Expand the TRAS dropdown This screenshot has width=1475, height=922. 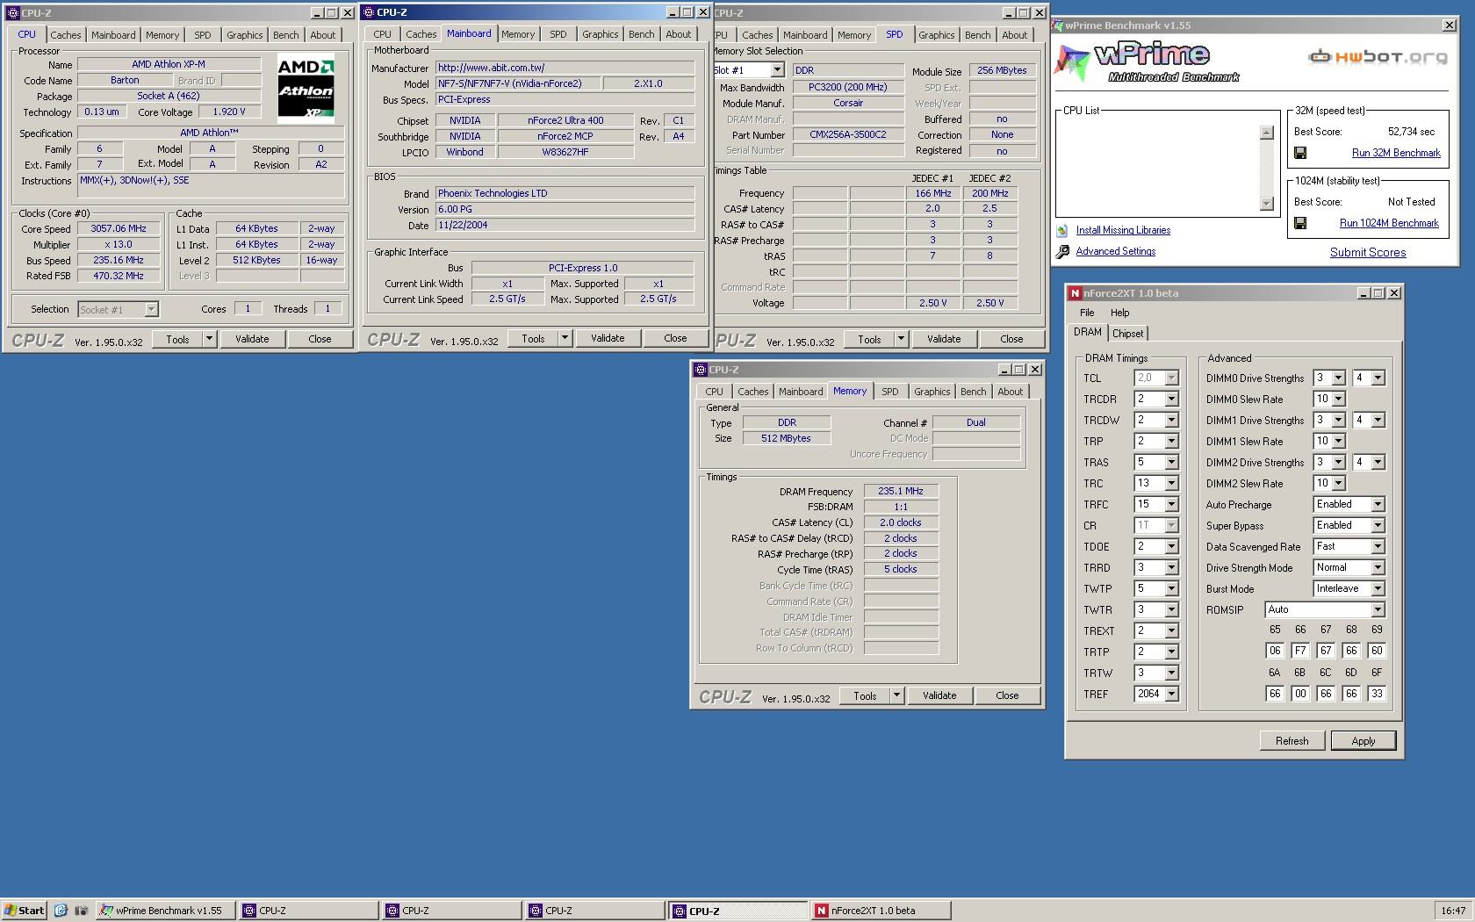1171,463
